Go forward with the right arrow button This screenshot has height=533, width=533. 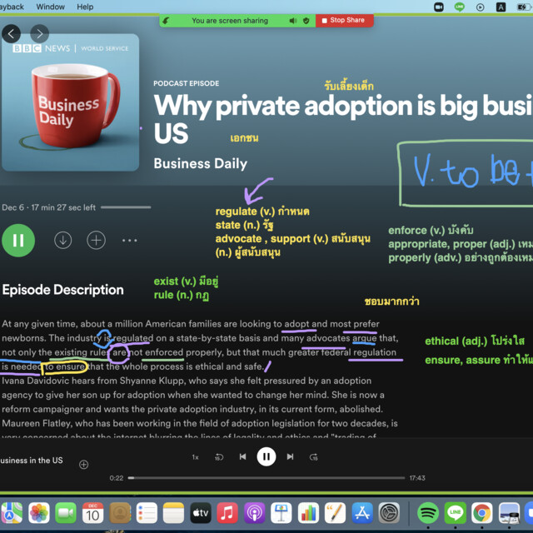[39, 33]
